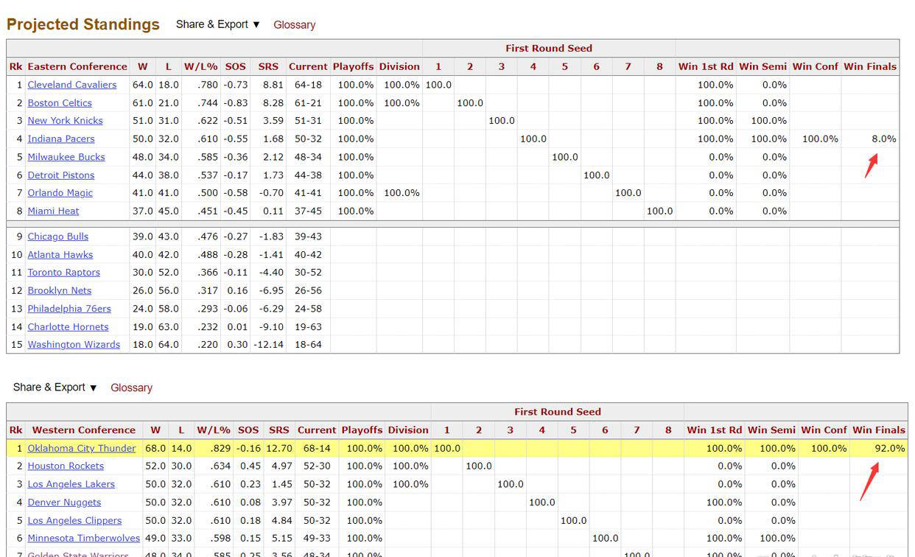This screenshot has height=557, width=915.
Task: Click the Playoffs header in Western table
Action: [x=362, y=430]
